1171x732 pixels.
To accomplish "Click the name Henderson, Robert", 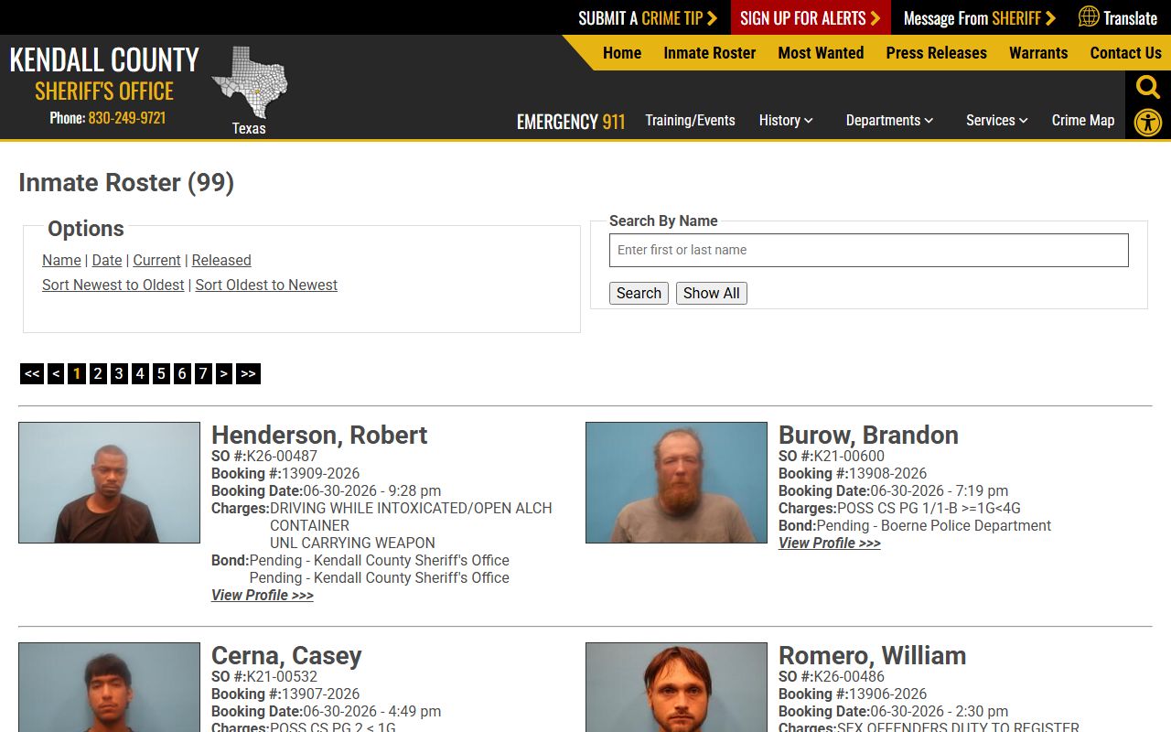I will click(319, 435).
